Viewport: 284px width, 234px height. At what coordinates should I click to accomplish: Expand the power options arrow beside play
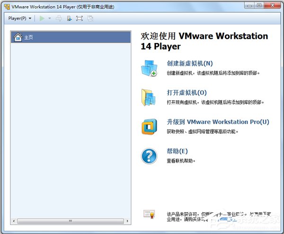(x=49, y=18)
